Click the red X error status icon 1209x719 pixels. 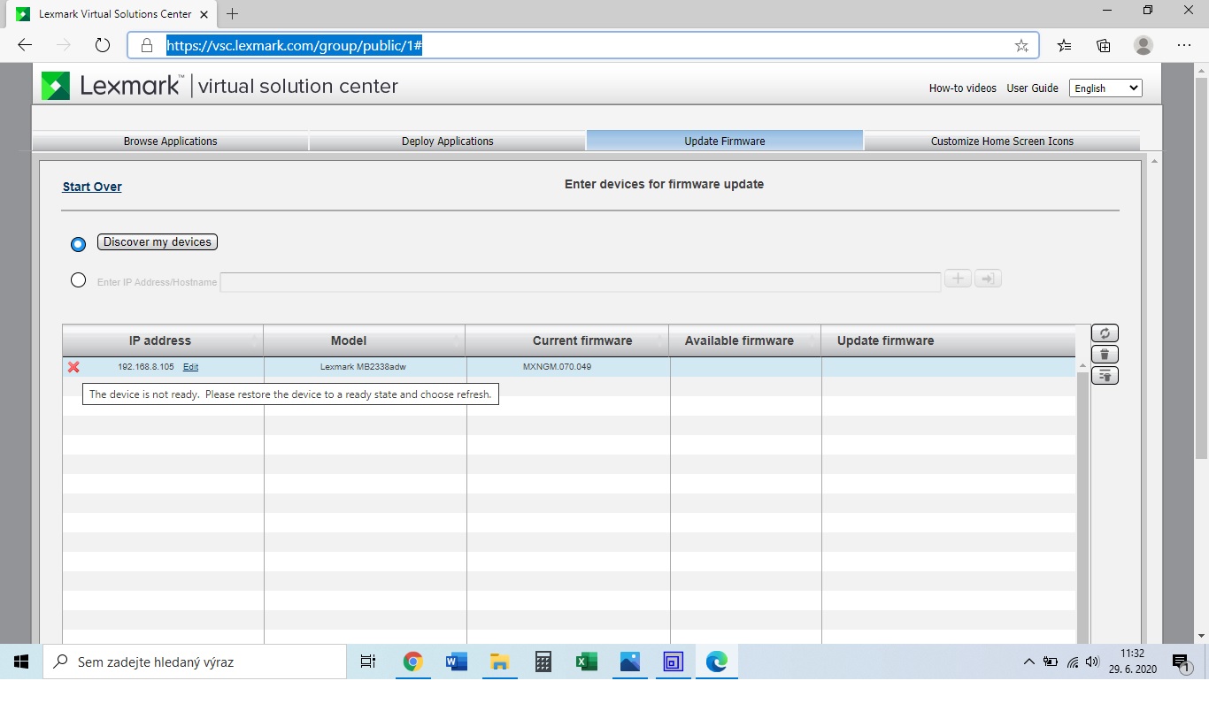tap(73, 367)
